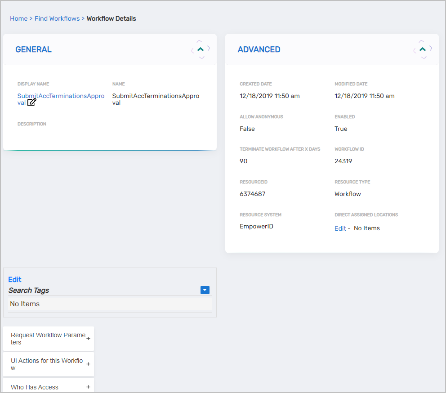The image size is (446, 393).
Task: Click plus icon on Request Workflow Parameters
Action: pos(88,339)
